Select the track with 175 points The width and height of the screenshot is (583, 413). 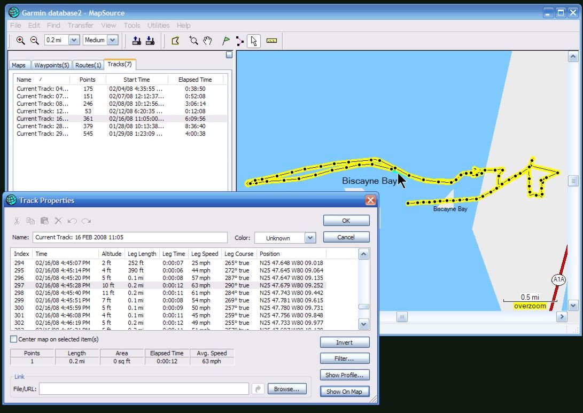tap(120, 89)
